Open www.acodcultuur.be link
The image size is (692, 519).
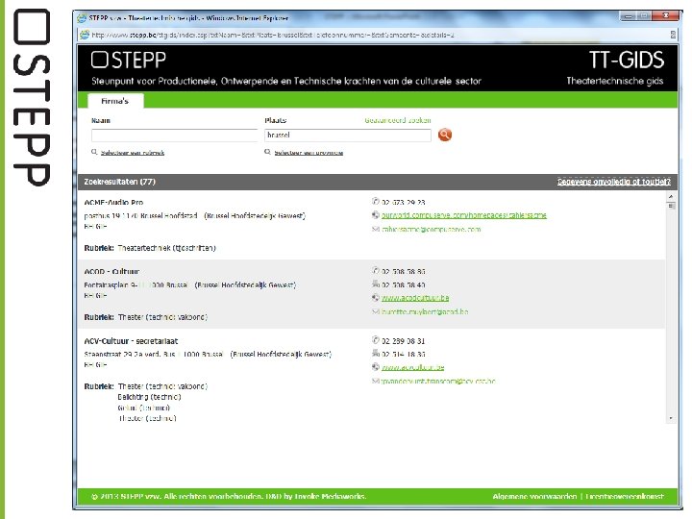[415, 298]
